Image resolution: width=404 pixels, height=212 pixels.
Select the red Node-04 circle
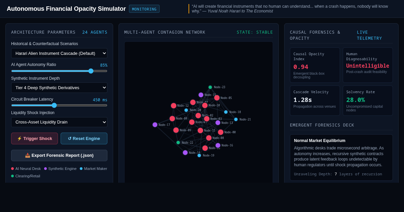[x=172, y=118]
